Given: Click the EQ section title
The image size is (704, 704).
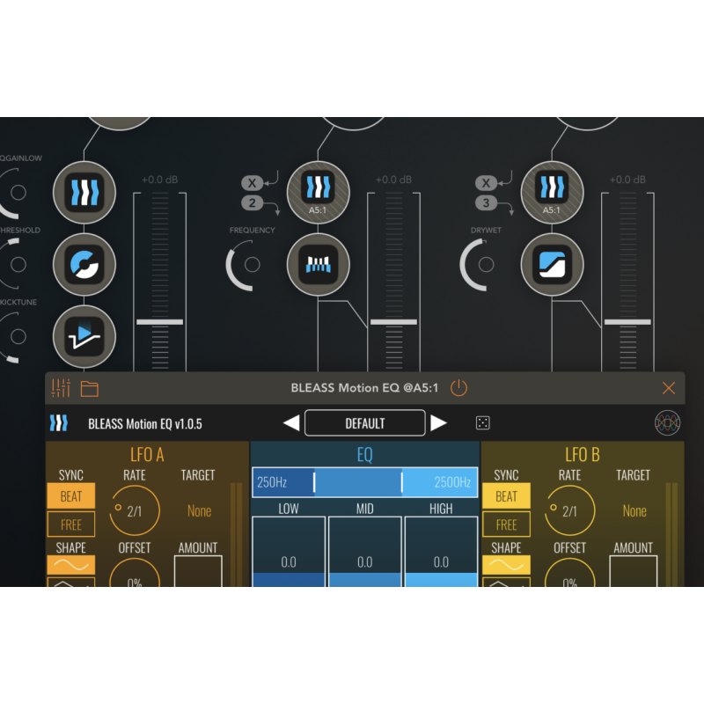Looking at the screenshot, I should [x=364, y=455].
